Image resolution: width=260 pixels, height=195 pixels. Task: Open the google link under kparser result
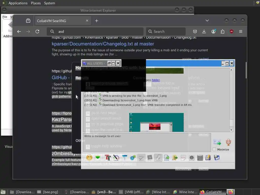[187, 59]
